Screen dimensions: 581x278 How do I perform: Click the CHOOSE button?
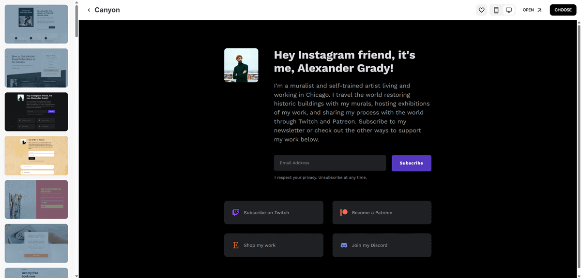pos(563,10)
